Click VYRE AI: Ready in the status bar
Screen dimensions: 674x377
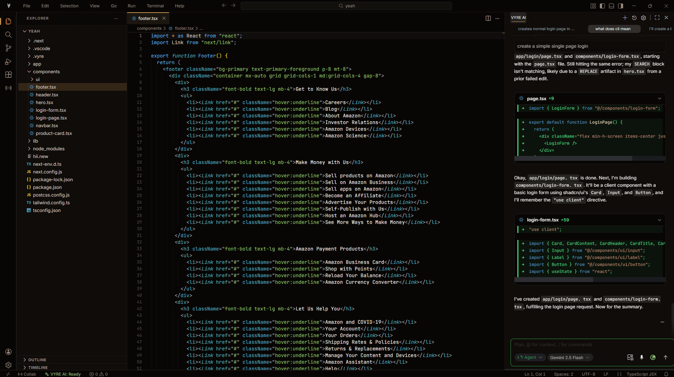coord(63,374)
